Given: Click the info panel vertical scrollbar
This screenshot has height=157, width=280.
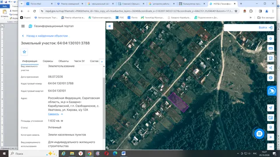Looking at the screenshot, I should 104,108.
